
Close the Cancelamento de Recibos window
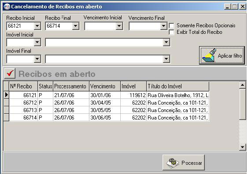tap(243, 7)
